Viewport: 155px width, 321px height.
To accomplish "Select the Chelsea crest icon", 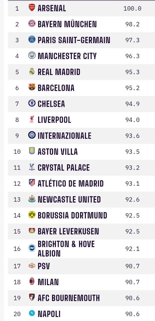I will click(x=32, y=103).
